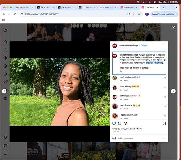The image size is (181, 160).
Task: Open Meta AI circle icon in sidebar
Action: 5,137
